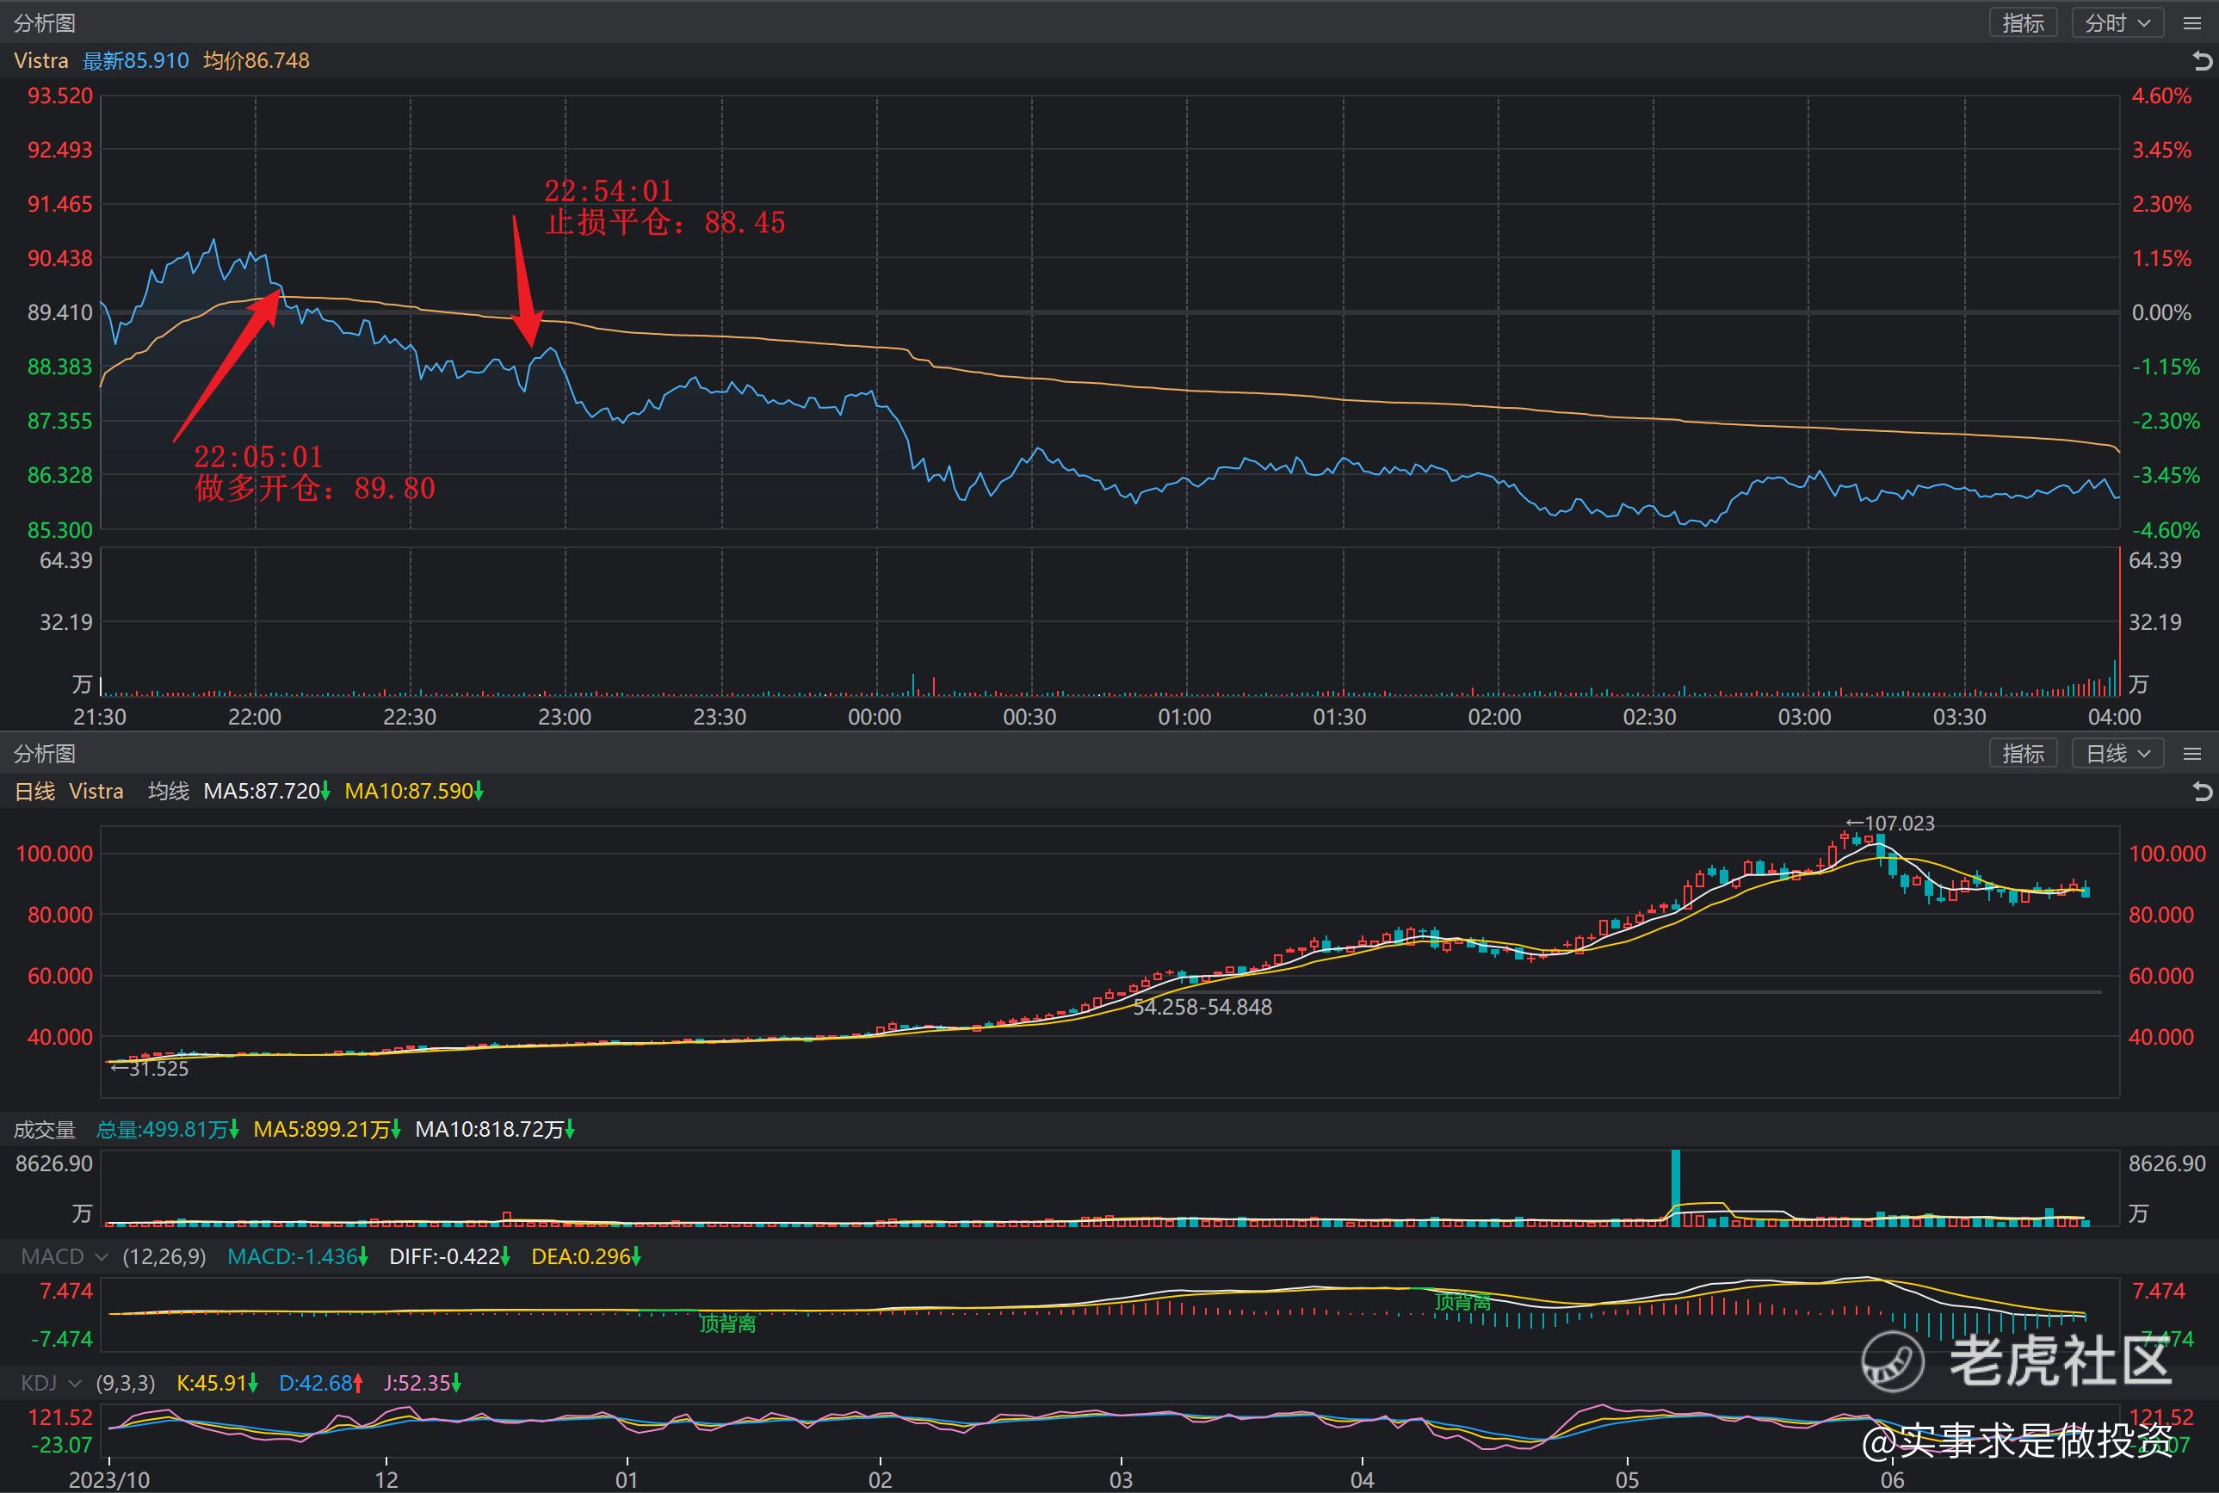Open the hamburger menu in the lower chart header
This screenshot has width=2219, height=1493.
point(2192,753)
